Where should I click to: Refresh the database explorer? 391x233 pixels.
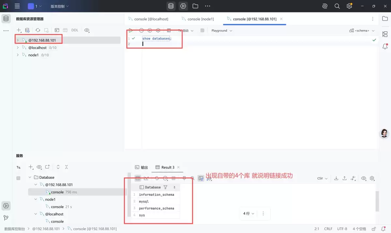(x=38, y=30)
